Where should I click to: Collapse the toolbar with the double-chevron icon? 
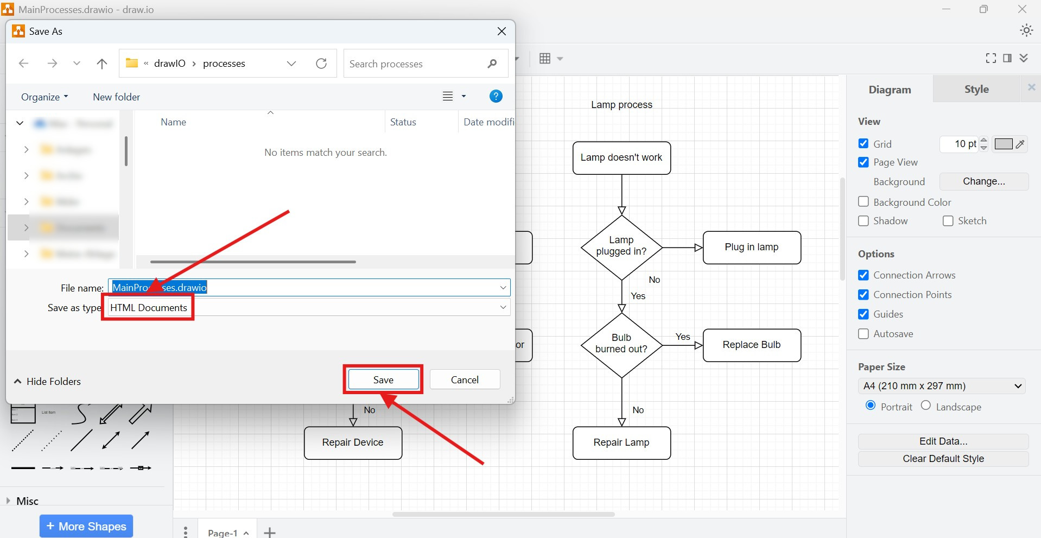(1025, 58)
